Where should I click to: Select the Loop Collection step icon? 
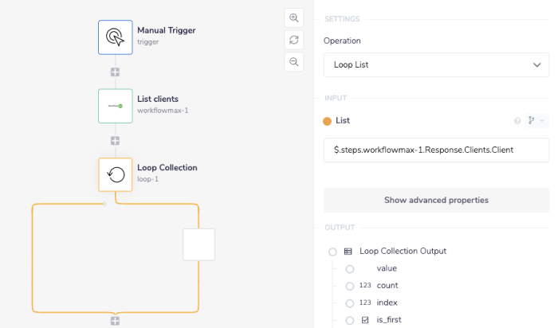[115, 174]
